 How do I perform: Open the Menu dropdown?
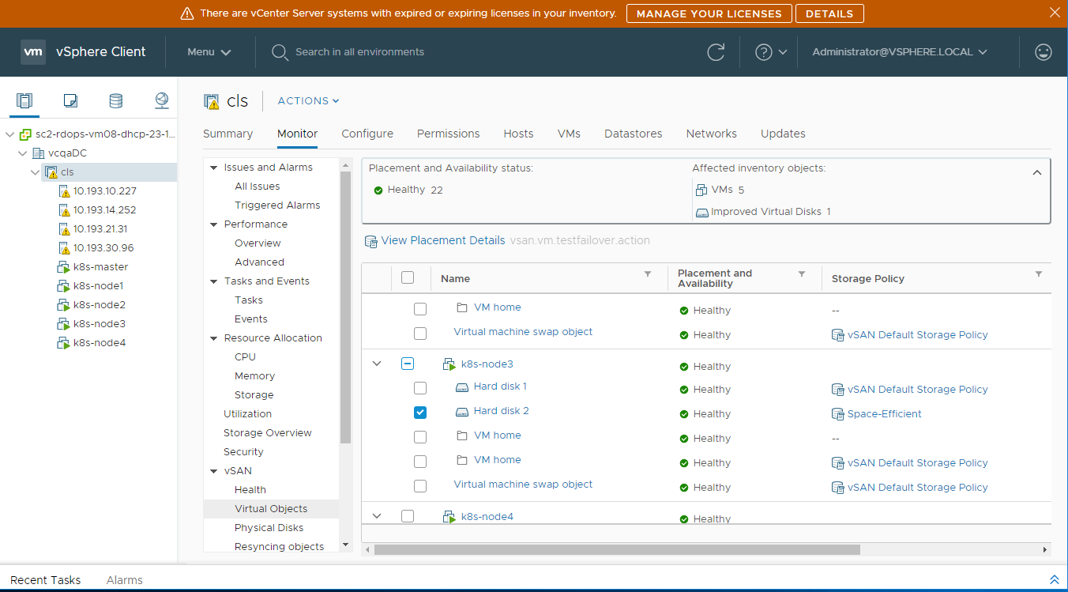pos(209,52)
